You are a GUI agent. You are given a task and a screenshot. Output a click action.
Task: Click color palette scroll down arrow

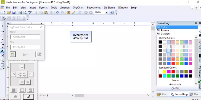(196, 84)
